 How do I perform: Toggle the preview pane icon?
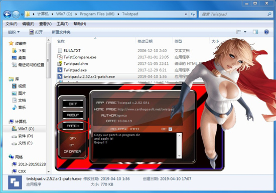click(255, 32)
